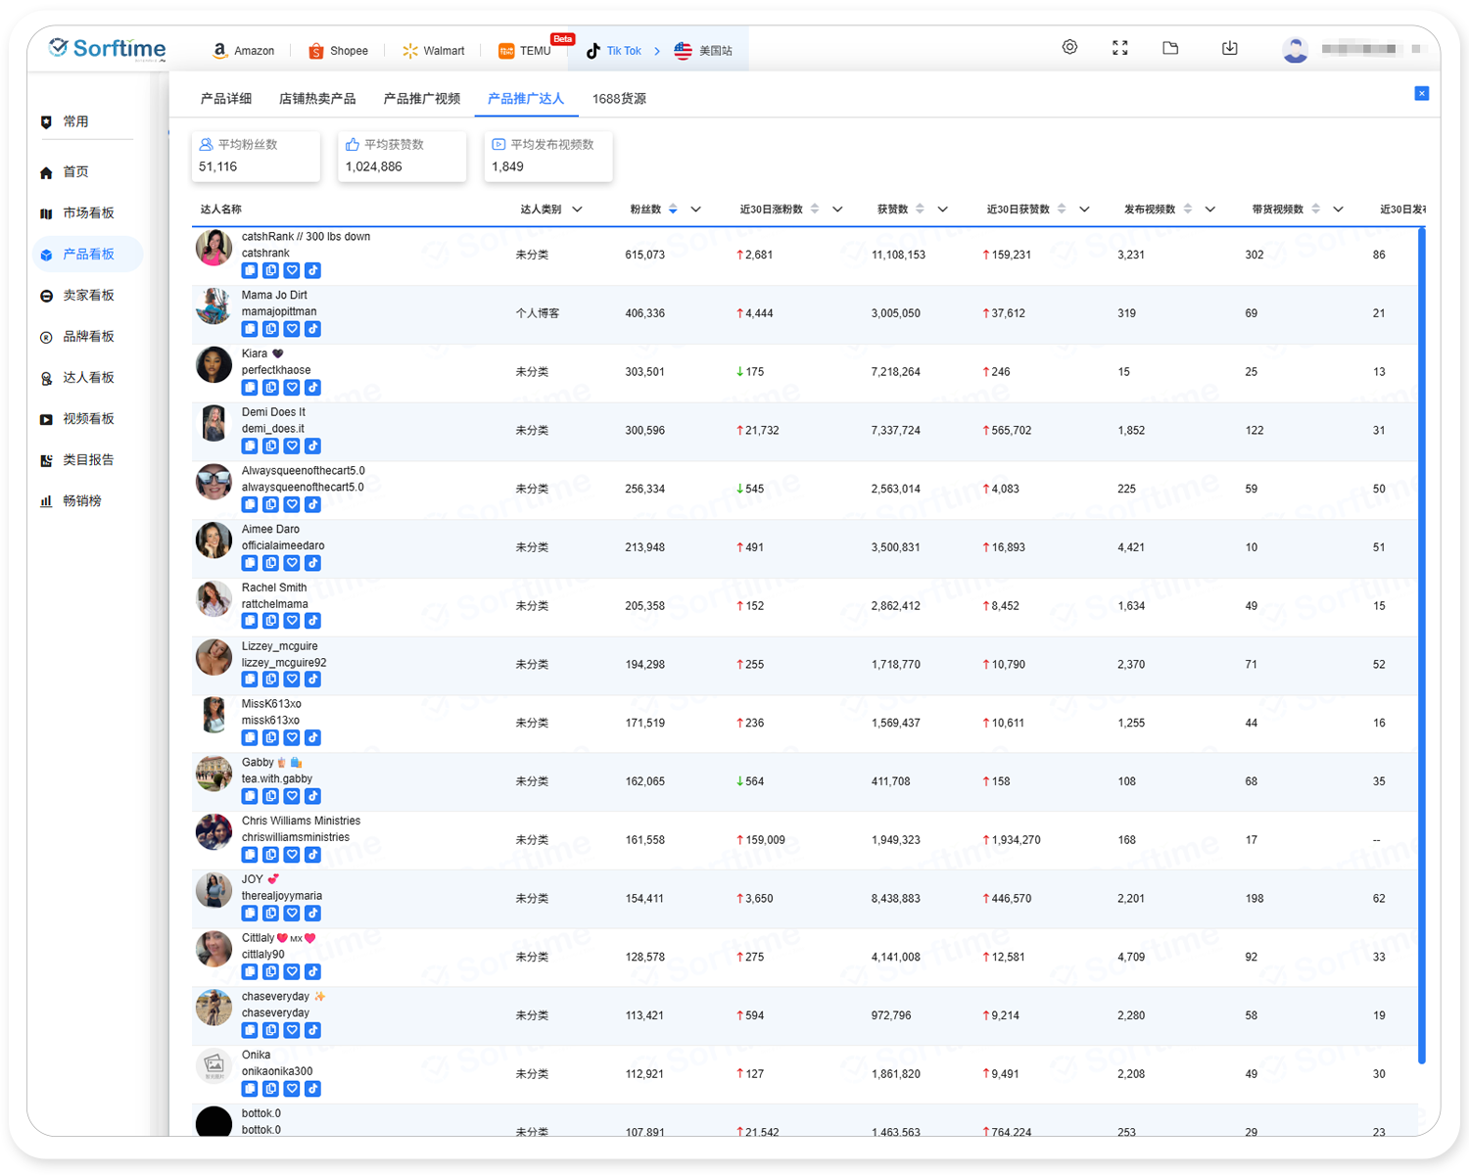Open 达人看板 in the sidebar
This screenshot has height=1175, width=1469.
point(88,378)
